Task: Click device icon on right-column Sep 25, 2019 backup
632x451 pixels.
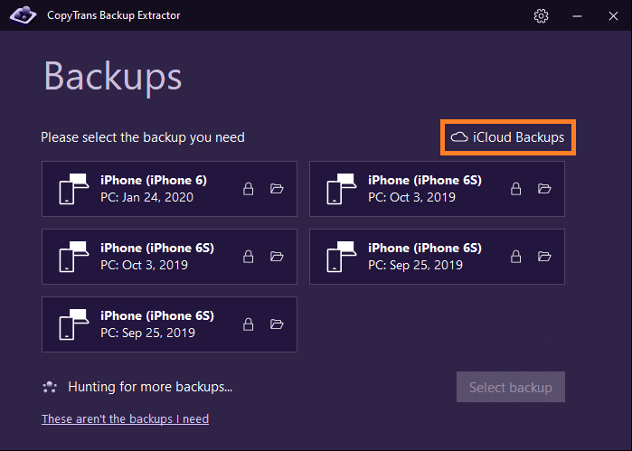Action: tap(342, 257)
